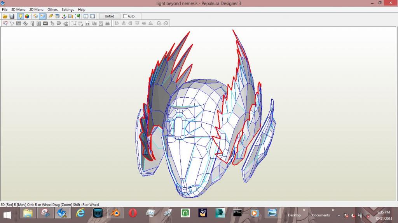Save the project with the floppy disk icon
This screenshot has height=223, width=398.
(x=12, y=16)
